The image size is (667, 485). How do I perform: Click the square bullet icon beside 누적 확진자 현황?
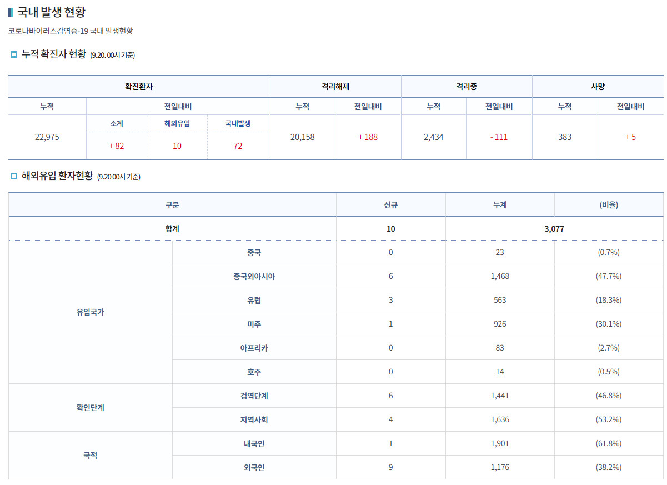click(14, 54)
